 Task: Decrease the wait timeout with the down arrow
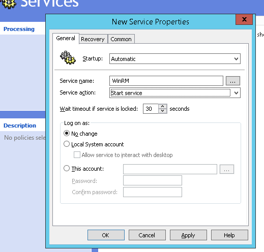coord(163,111)
